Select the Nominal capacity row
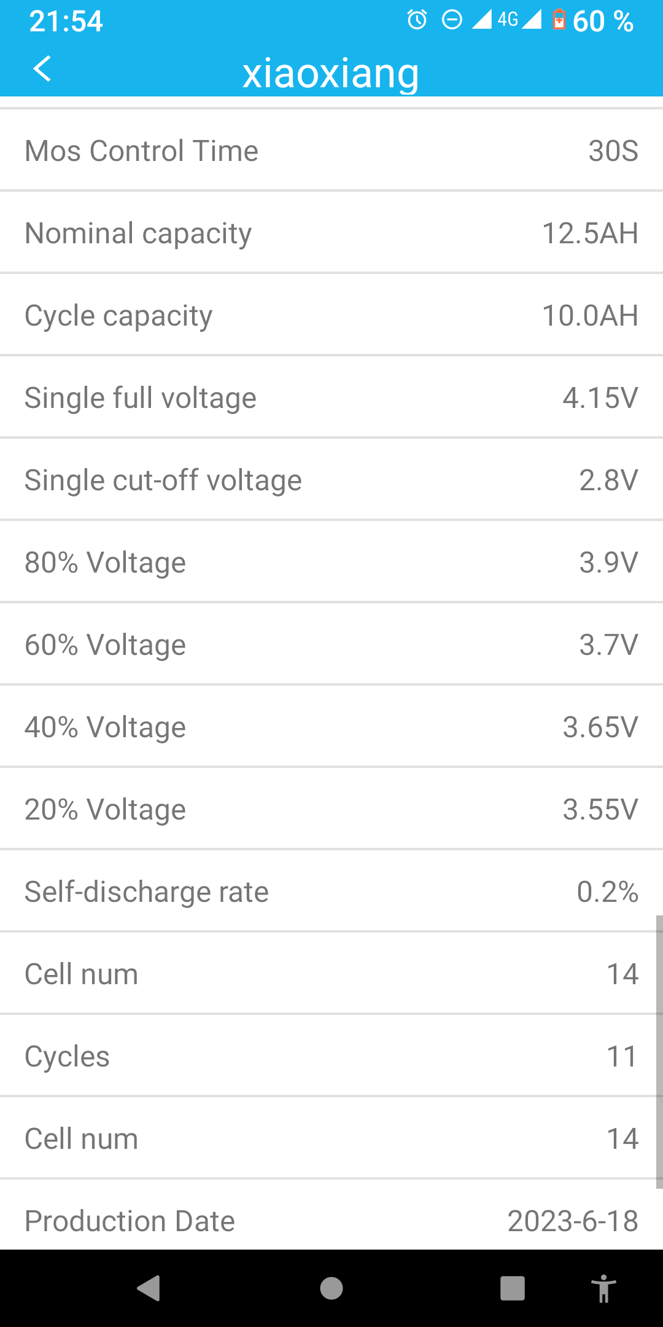 (x=331, y=233)
